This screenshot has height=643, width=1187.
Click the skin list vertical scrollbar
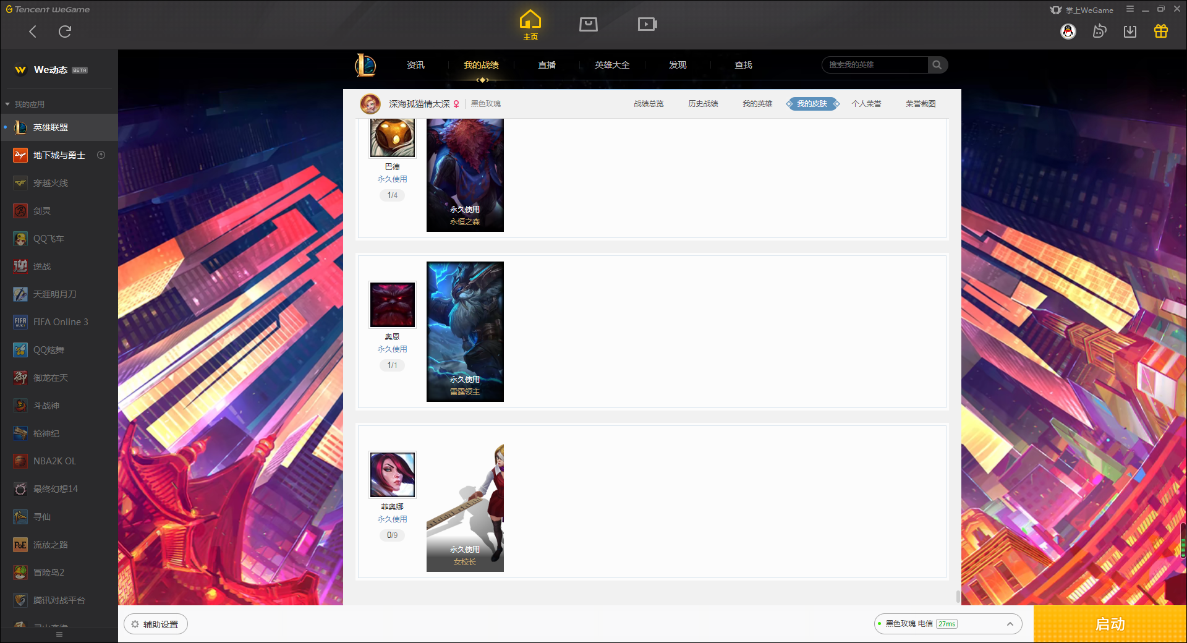point(958,597)
